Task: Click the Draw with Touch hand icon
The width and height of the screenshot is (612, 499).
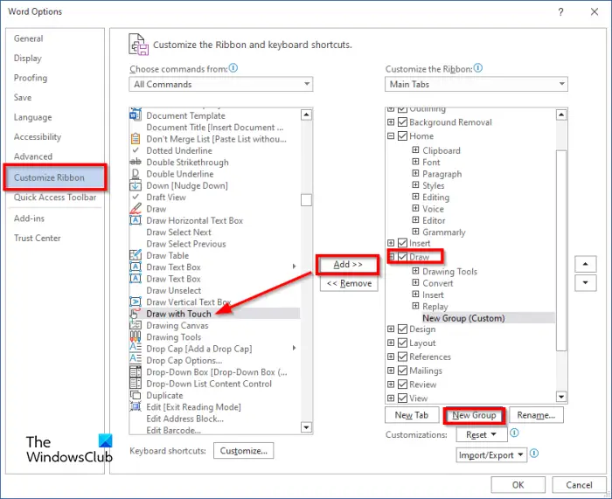Action: coord(135,314)
